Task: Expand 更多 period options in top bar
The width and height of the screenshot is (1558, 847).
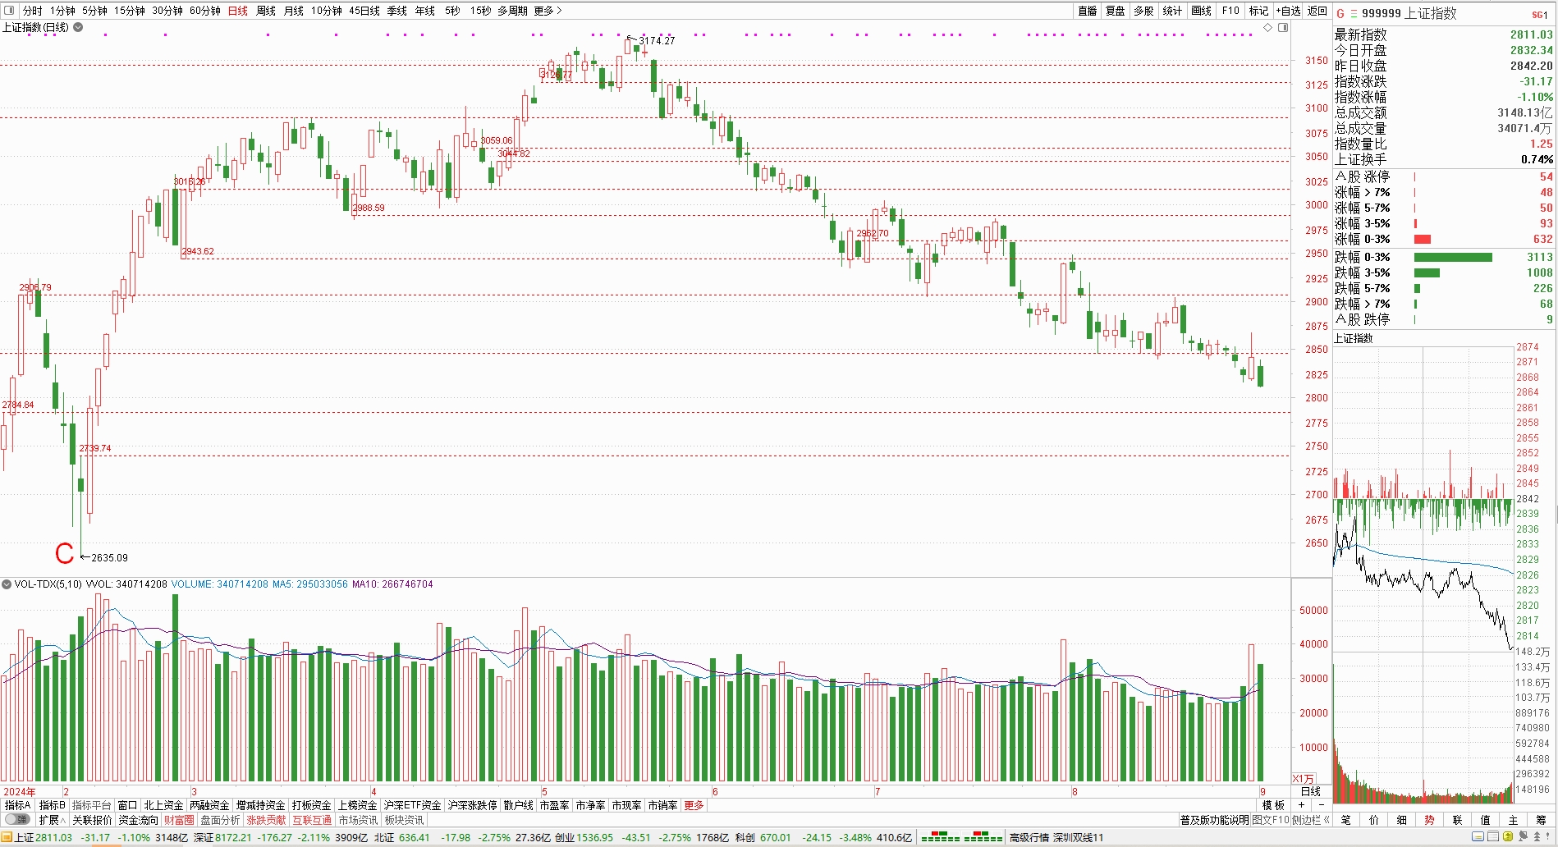Action: 547,11
